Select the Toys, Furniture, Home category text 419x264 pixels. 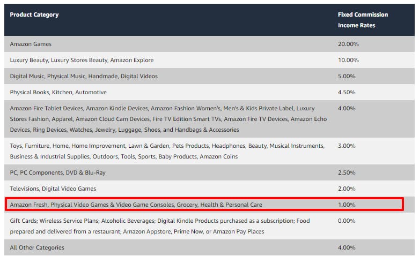[167, 151]
